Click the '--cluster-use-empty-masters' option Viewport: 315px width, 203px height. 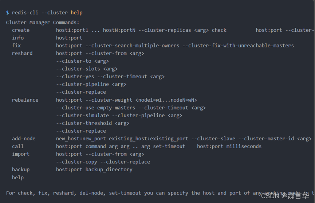96,108
